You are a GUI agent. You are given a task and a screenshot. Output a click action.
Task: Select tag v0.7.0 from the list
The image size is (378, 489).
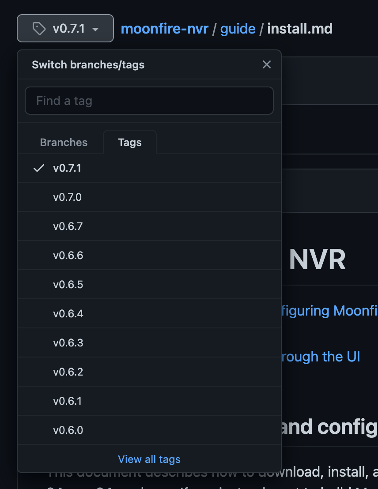pos(149,197)
